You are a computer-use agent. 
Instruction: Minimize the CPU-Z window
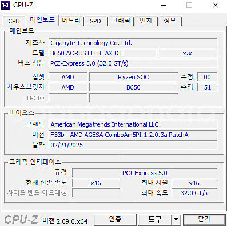(x=164, y=5)
